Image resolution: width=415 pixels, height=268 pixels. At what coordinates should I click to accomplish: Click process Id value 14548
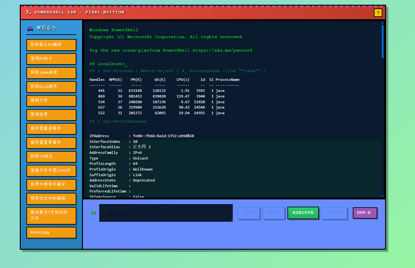pyautogui.click(x=199, y=107)
